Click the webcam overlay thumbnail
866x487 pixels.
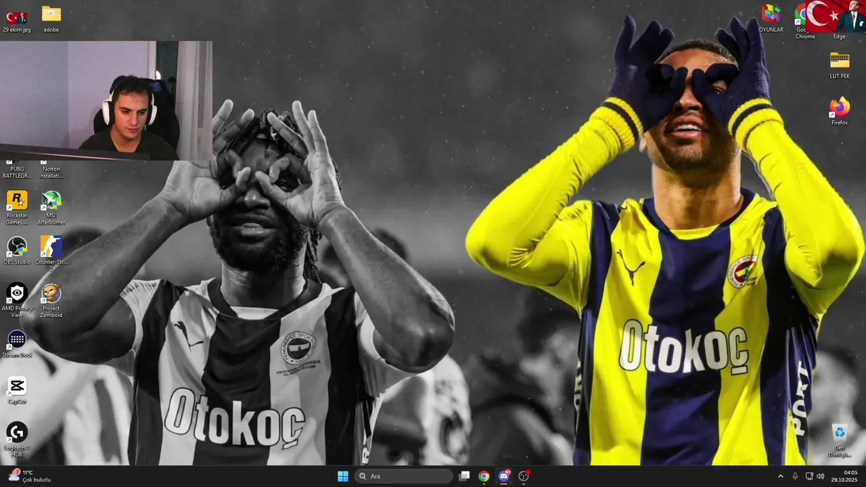106,101
